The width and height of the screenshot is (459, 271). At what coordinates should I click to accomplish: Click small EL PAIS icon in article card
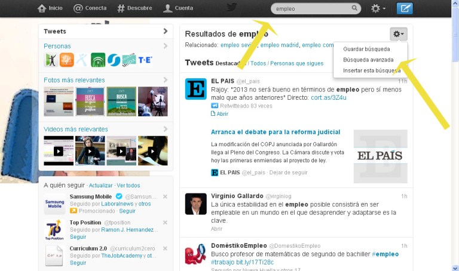(215, 173)
